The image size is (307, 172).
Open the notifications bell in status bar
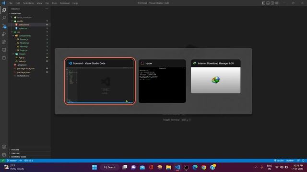(x=303, y=161)
